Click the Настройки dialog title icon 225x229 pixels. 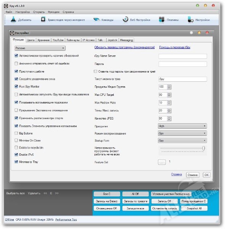(12, 33)
